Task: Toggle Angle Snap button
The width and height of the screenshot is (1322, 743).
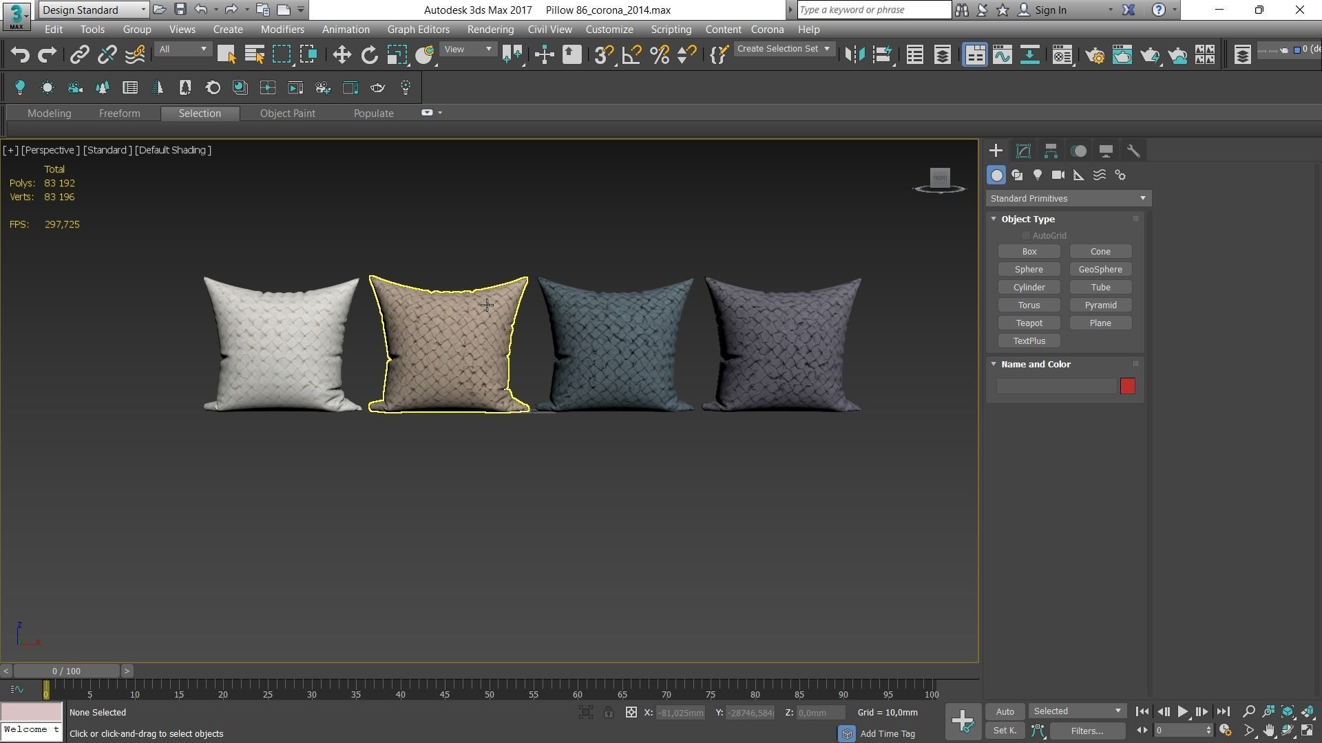Action: (x=631, y=55)
